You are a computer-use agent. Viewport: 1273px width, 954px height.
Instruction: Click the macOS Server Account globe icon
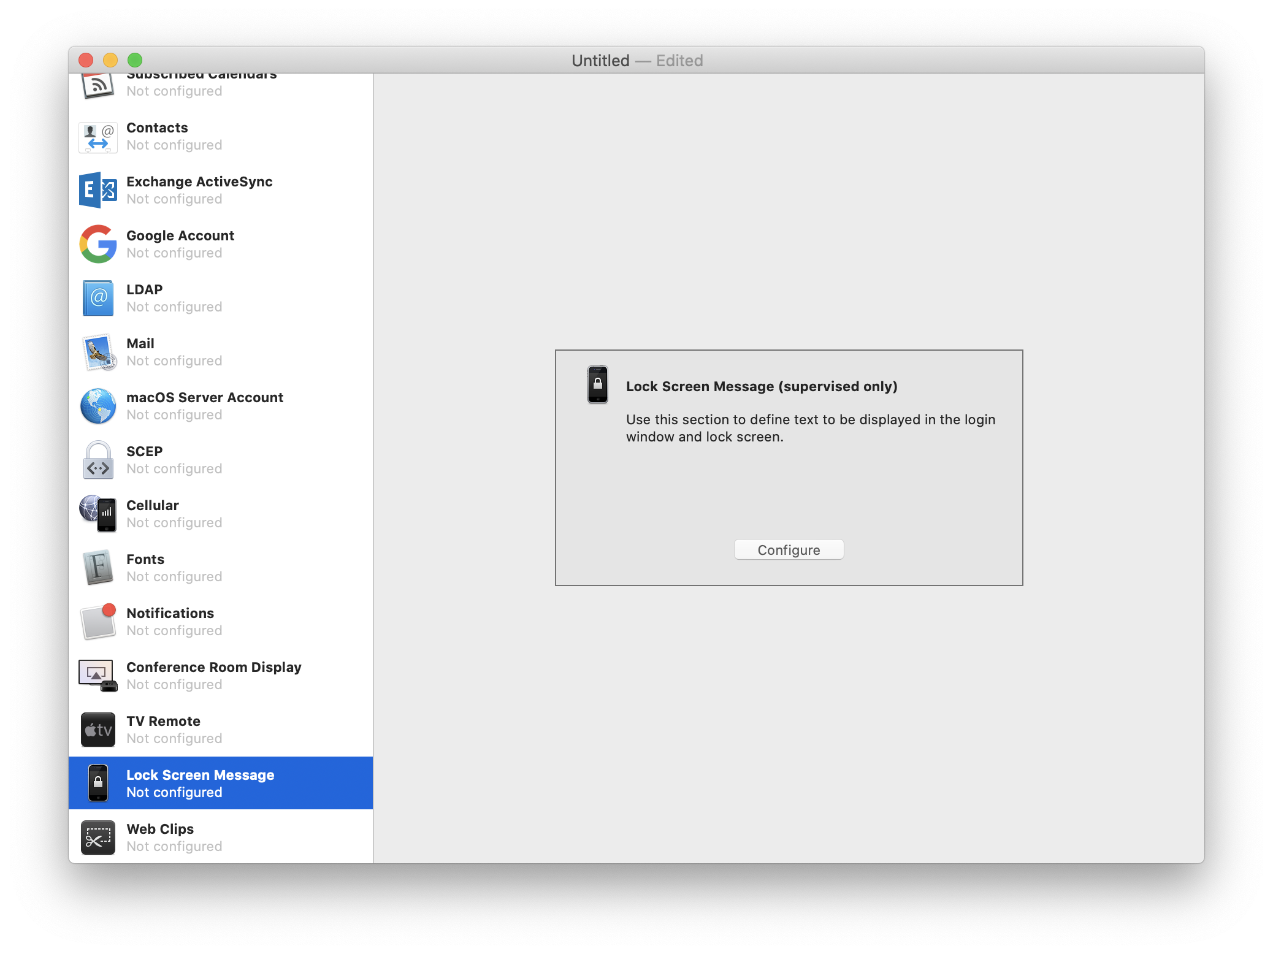coord(97,406)
